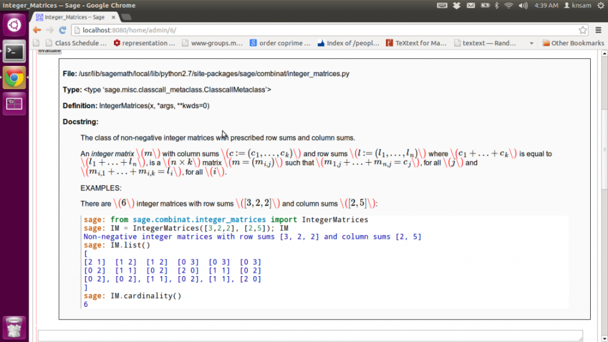Viewport: 608px width, 342px height.
Task: Open the clock showing 4:39 AM
Action: [x=546, y=5]
